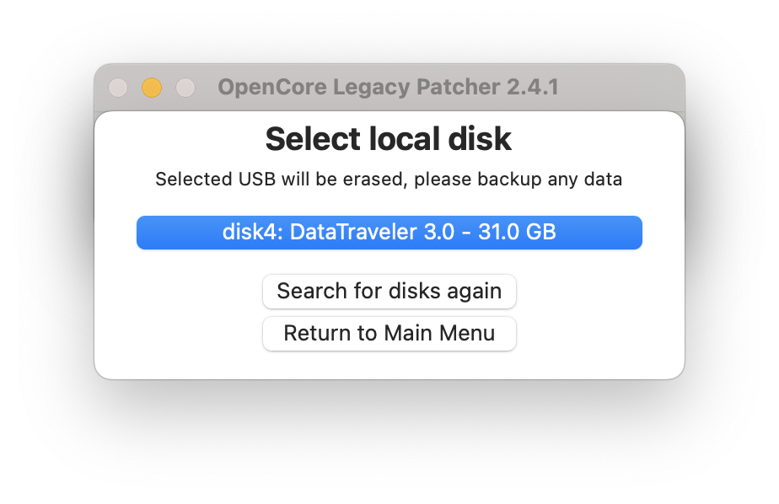The image size is (779, 504).
Task: Click the greyed-out zoom window button
Action: [185, 88]
